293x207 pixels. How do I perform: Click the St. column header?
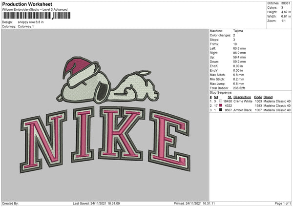tap(230, 97)
